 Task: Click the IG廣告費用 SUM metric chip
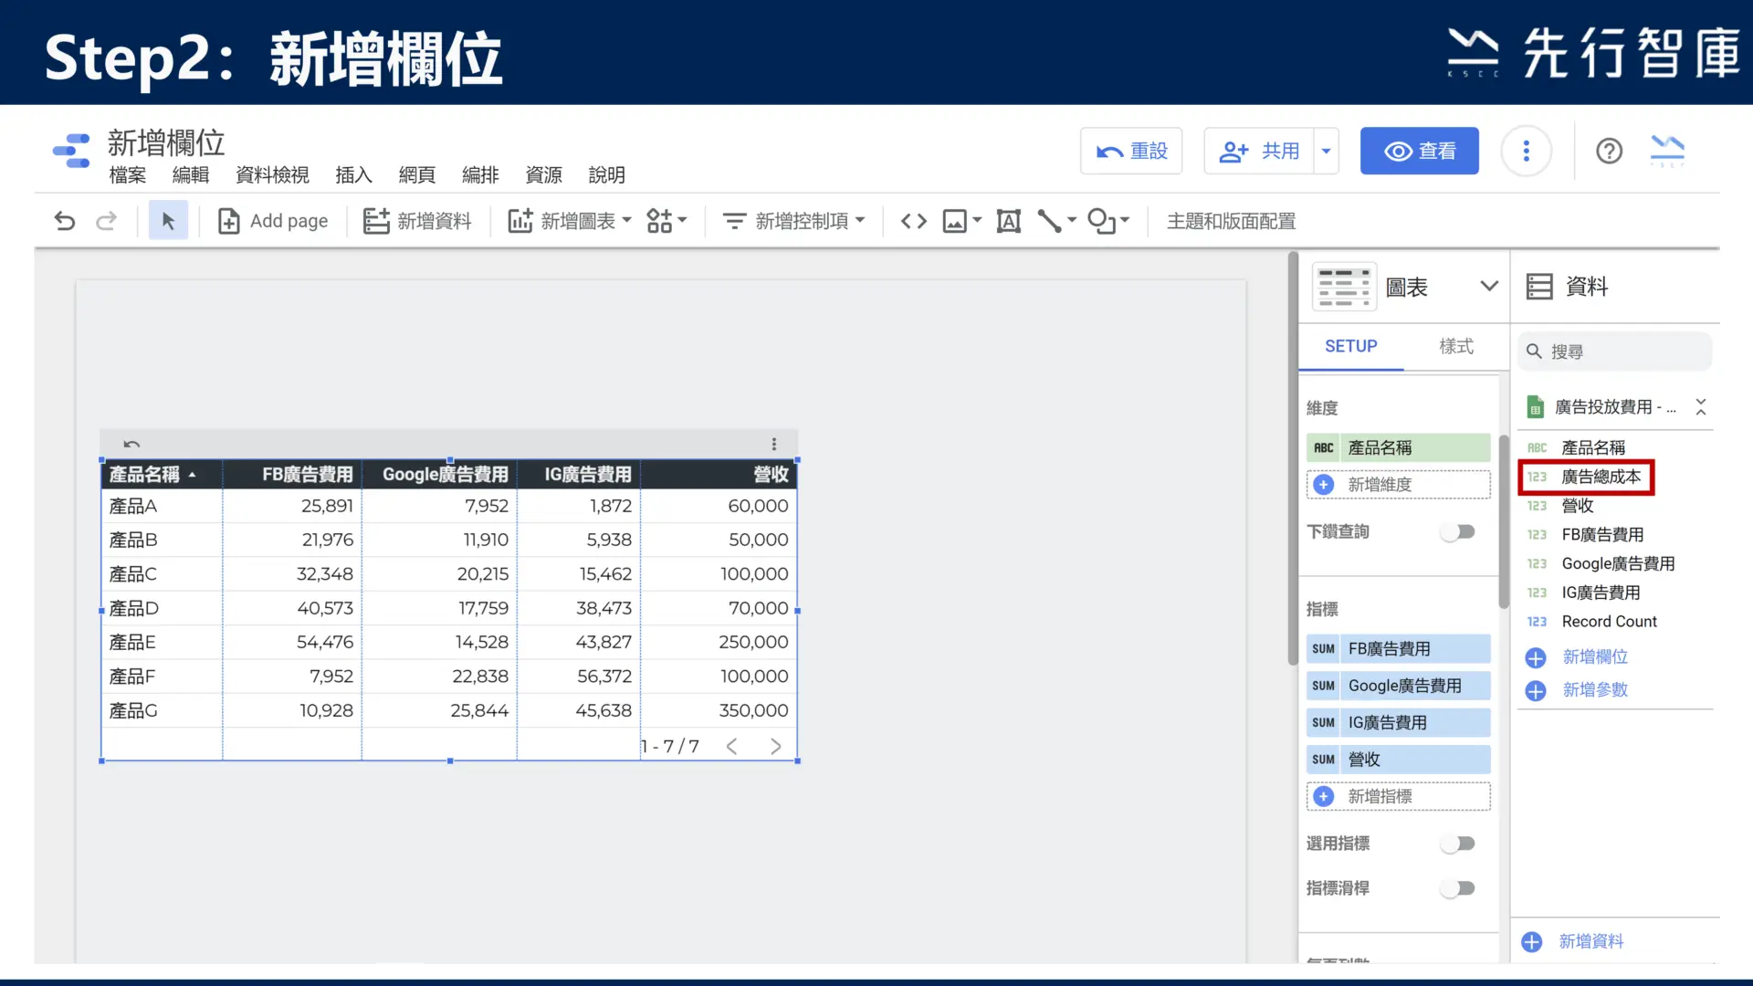click(1398, 723)
